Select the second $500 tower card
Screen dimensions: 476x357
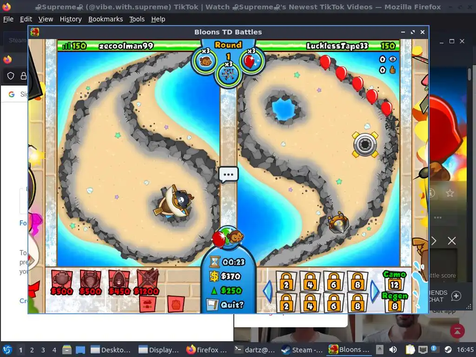(x=90, y=282)
